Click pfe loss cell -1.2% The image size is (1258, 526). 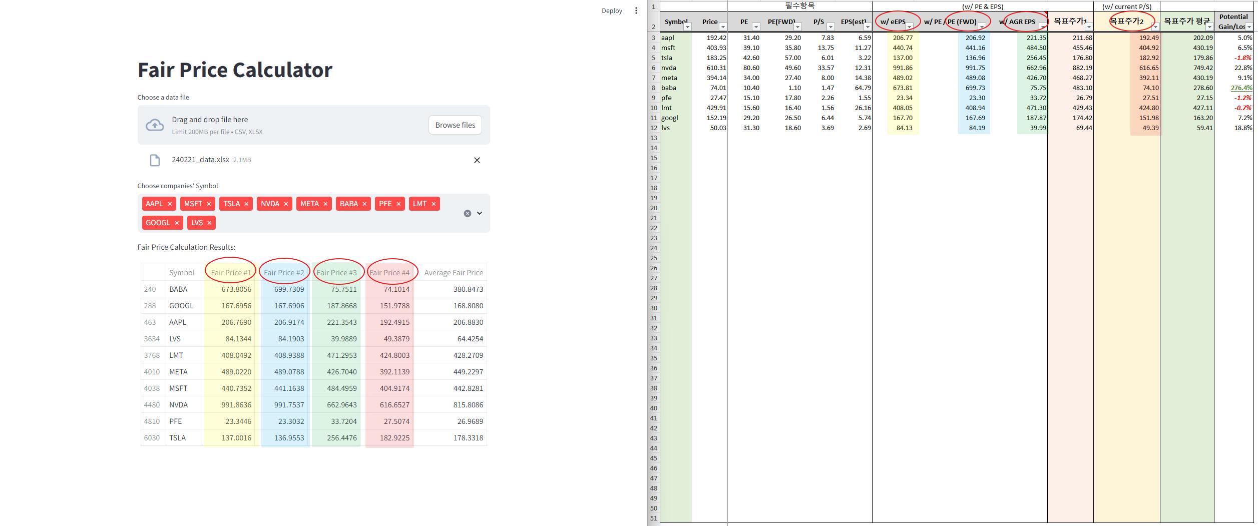coord(1233,98)
